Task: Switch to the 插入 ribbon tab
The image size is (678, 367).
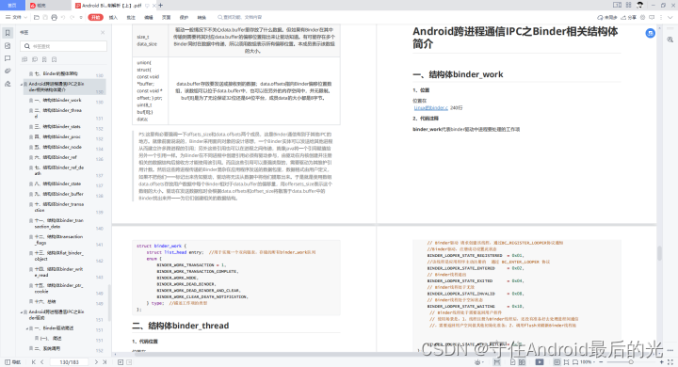Action: (x=113, y=18)
